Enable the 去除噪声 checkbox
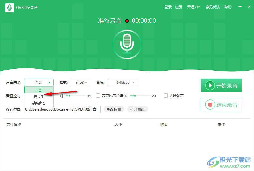The image size is (254, 171). [x=165, y=96]
